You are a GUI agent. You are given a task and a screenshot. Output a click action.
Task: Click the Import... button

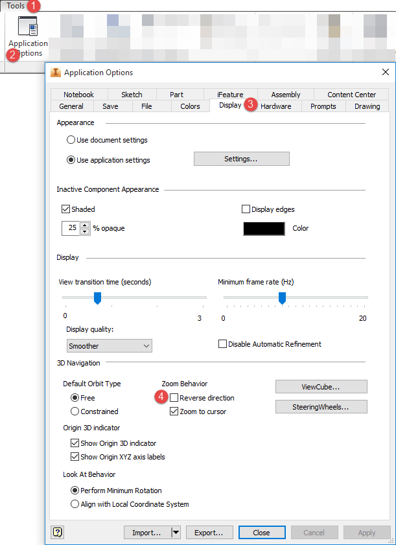pyautogui.click(x=148, y=533)
